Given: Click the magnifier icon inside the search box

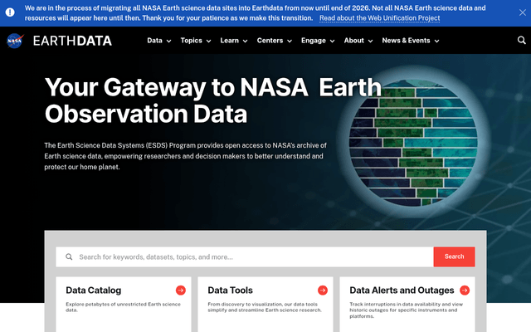Looking at the screenshot, I should point(69,256).
